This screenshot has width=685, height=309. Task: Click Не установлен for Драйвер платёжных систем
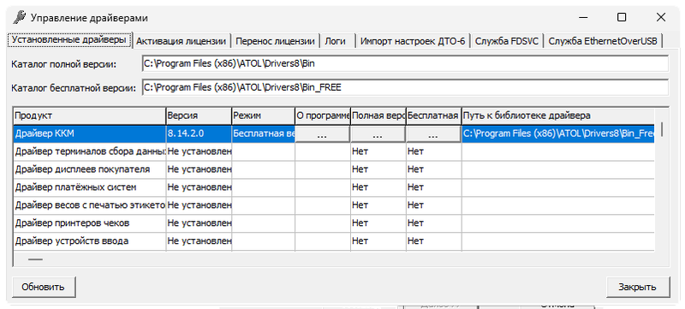tap(199, 187)
